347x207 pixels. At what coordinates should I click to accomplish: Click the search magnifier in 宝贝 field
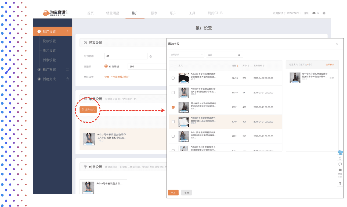coord(239,55)
